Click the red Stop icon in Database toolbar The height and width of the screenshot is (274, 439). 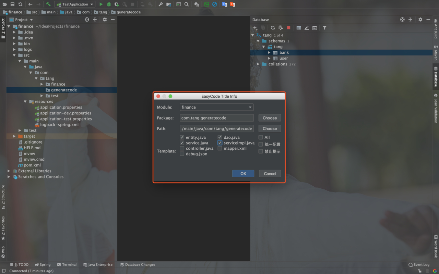pyautogui.click(x=289, y=28)
